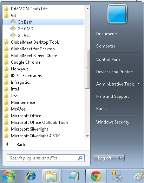
Task: Open the Microsoft Office folder
Action: pyautogui.click(x=43, y=115)
